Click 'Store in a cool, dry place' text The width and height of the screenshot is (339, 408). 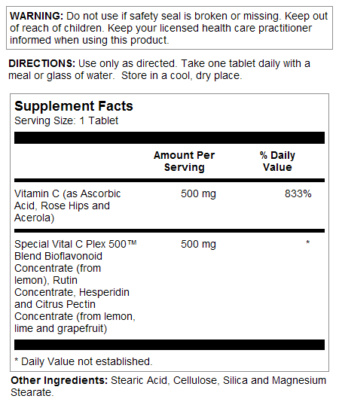click(182, 76)
